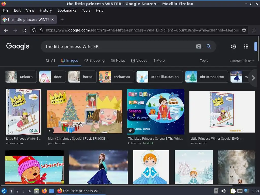Switch to the Videos tab
The image size is (260, 195).
[139, 60]
